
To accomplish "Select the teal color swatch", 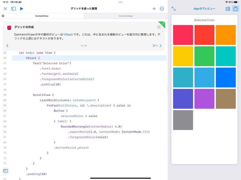I will (183, 77).
